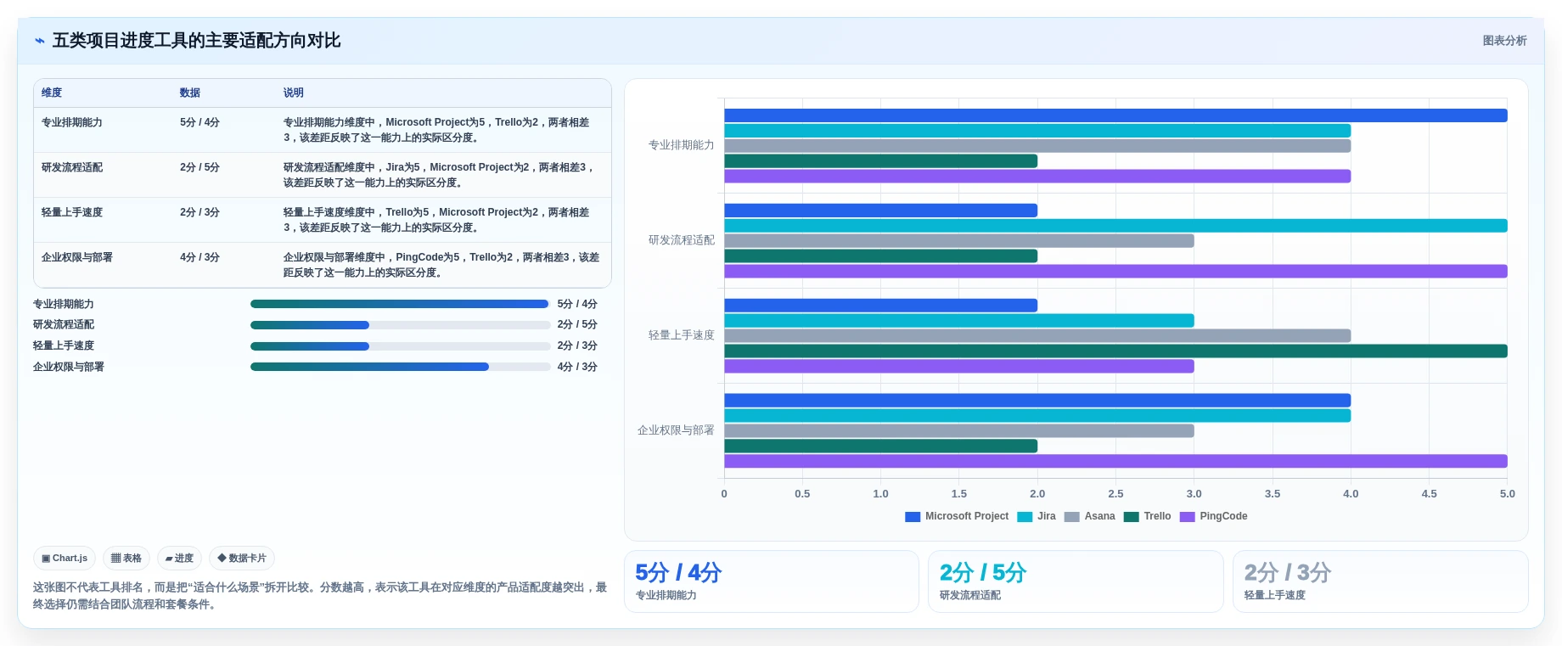Image resolution: width=1562 pixels, height=646 pixels.
Task: Click the Microsoft Project bar for 轻量上手速度
Action: 880,306
